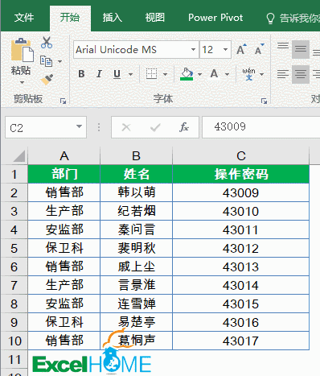Image resolution: width=320 pixels, height=376 pixels.
Task: Click the align text left icon
Action: point(283,74)
